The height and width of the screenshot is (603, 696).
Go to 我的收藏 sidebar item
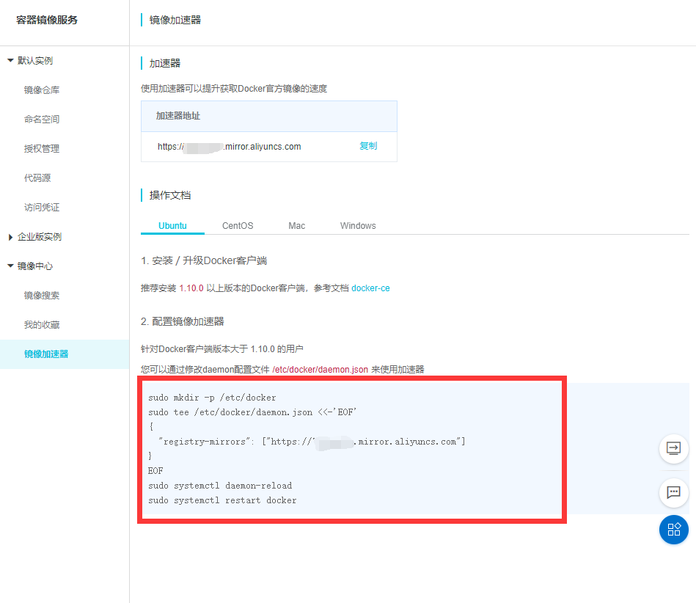pyautogui.click(x=42, y=324)
